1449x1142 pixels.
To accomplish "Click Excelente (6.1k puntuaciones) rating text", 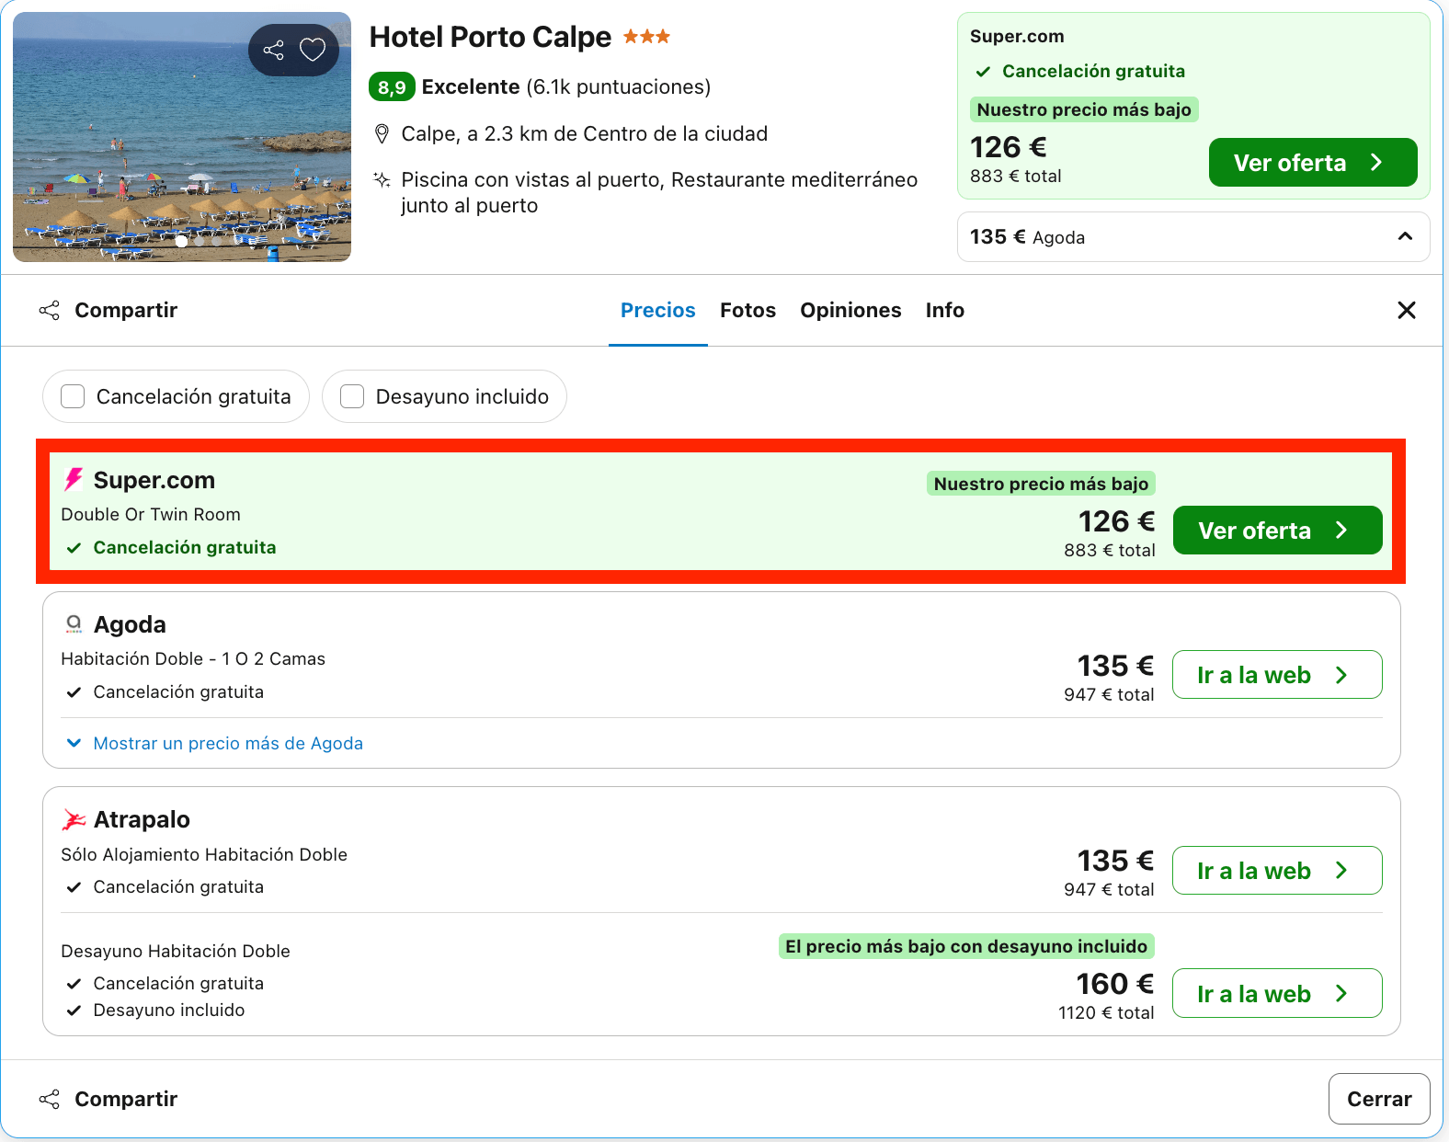I will click(566, 87).
